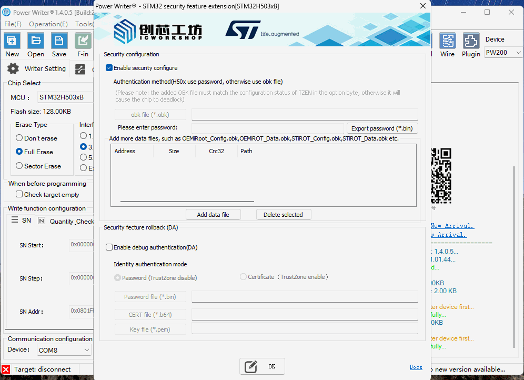The height and width of the screenshot is (380, 524).
Task: Uncheck Enable security configure checkbox
Action: pyautogui.click(x=109, y=68)
